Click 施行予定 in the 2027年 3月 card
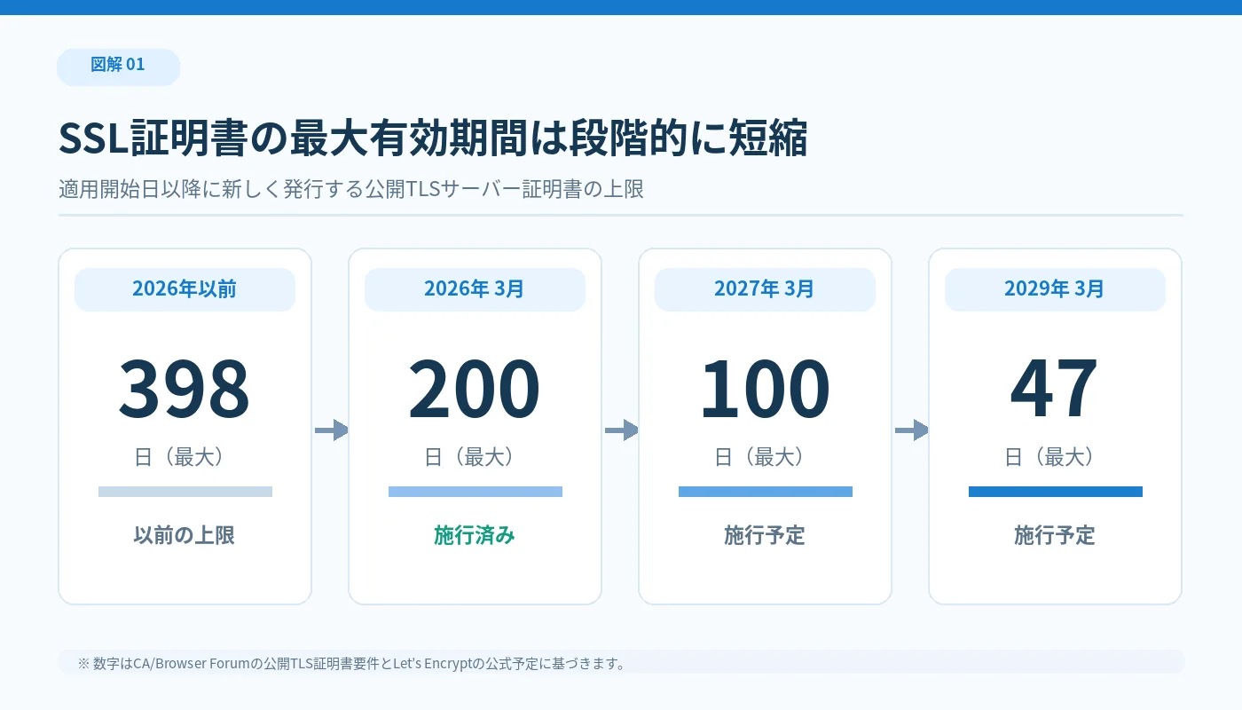1242x710 pixels. pos(765,535)
